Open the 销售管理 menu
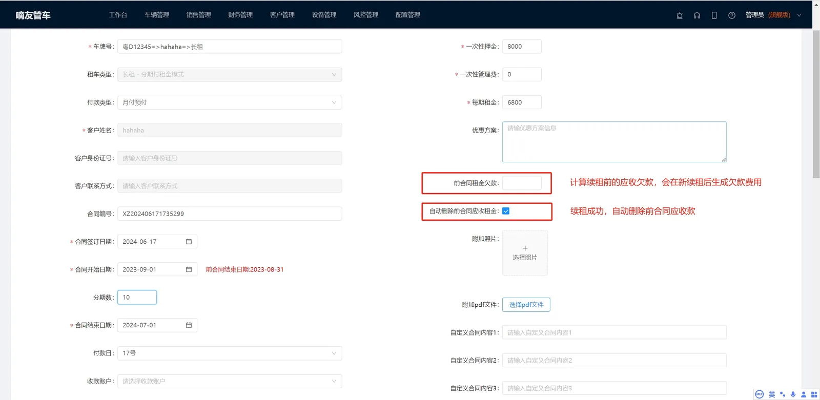This screenshot has width=820, height=400. tap(199, 15)
